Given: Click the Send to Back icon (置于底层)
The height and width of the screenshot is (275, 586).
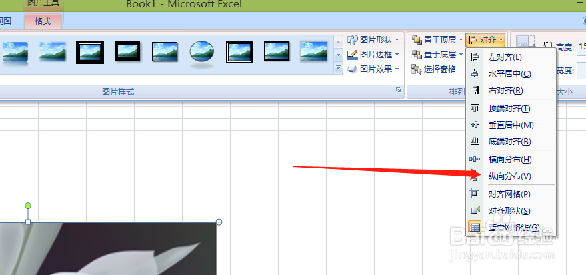Looking at the screenshot, I should (x=417, y=55).
